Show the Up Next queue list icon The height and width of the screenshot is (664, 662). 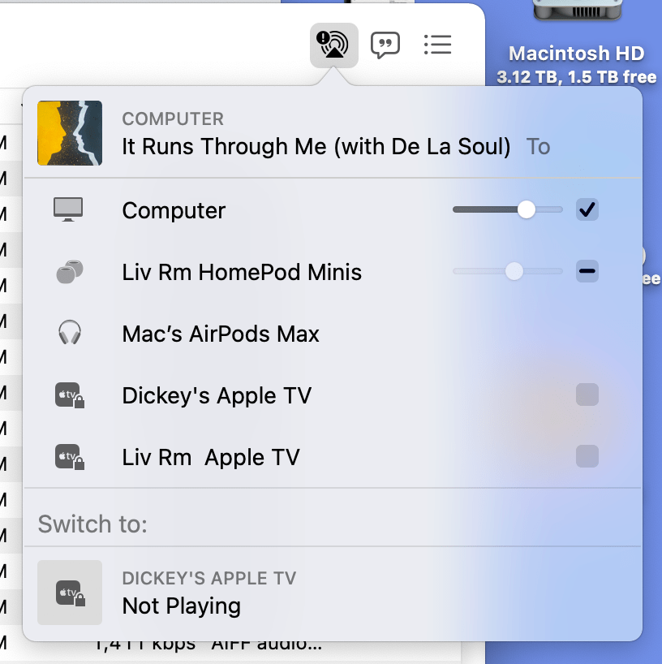pos(437,45)
